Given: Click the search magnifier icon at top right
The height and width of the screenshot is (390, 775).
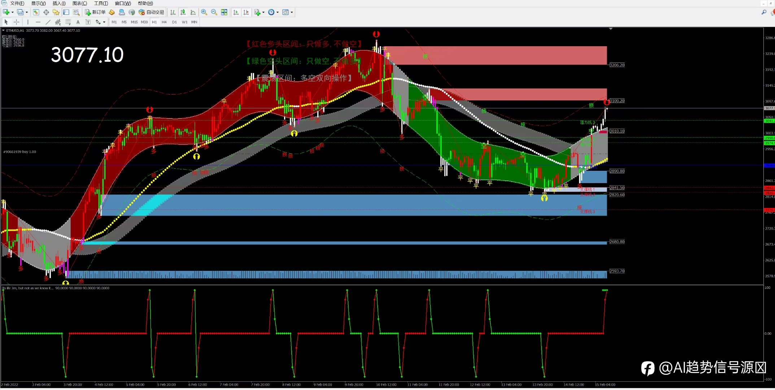Looking at the screenshot, I should tap(764, 12).
